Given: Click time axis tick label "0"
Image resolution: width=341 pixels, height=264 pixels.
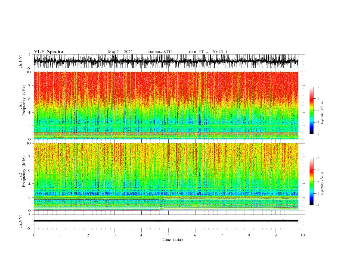Looking at the screenshot, I should (x=34, y=235).
